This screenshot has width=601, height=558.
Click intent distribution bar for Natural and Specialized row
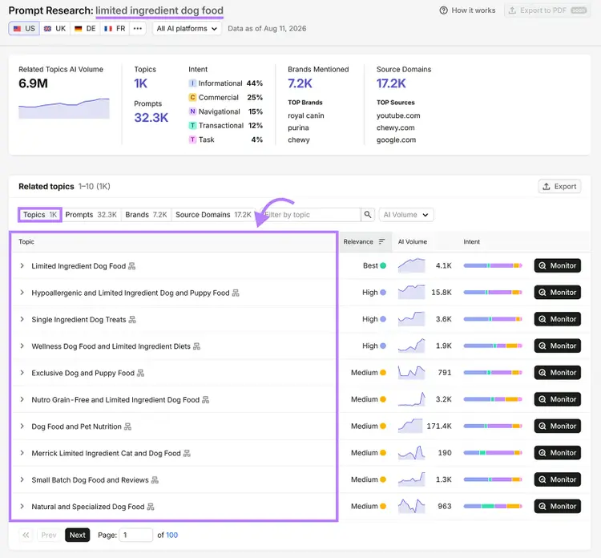493,506
